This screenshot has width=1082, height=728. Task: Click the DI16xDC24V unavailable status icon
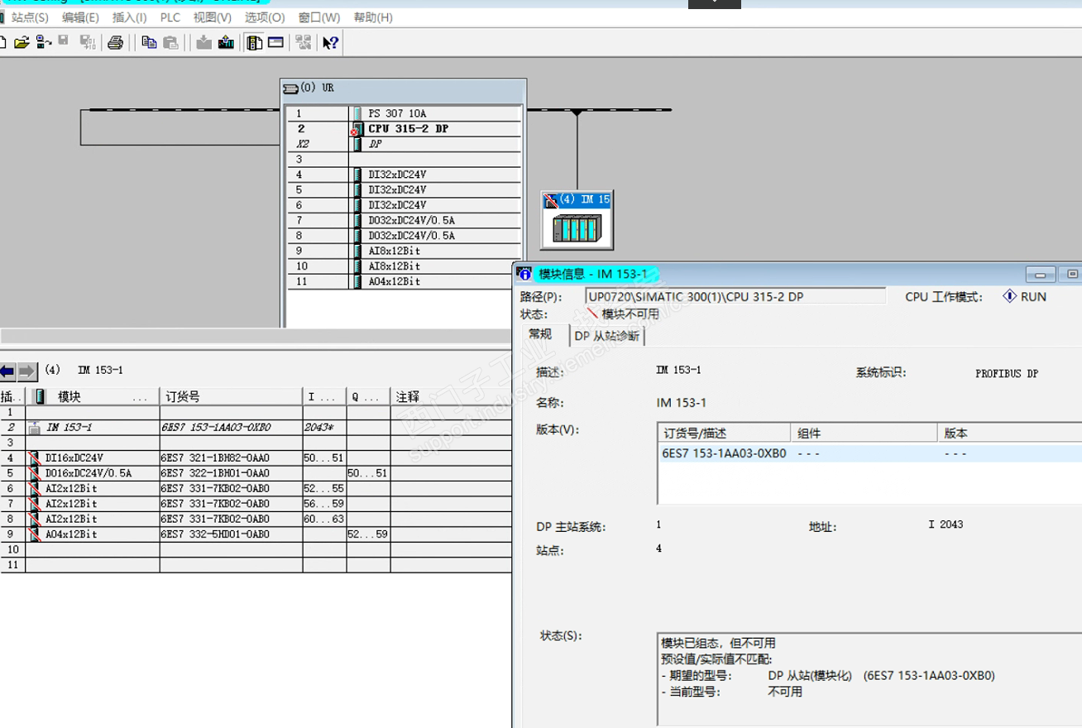(x=35, y=457)
